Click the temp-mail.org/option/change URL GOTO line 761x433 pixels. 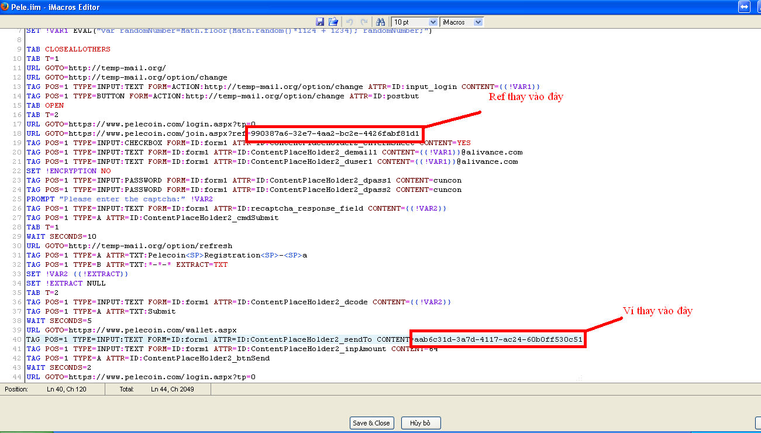point(127,77)
